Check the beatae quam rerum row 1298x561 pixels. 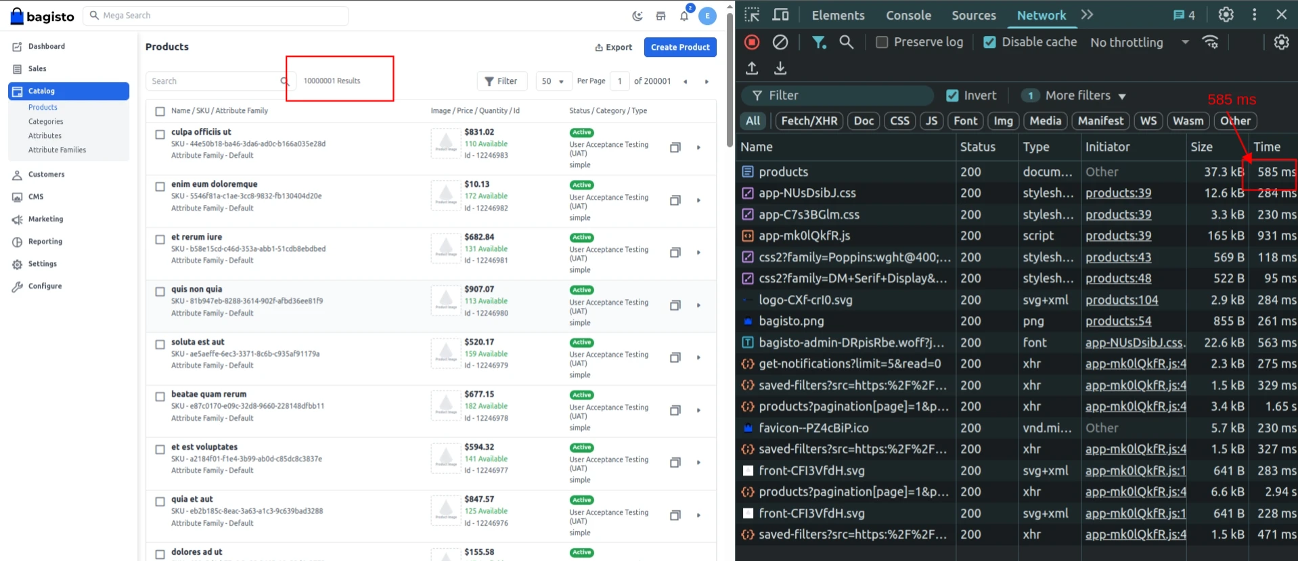(x=160, y=397)
